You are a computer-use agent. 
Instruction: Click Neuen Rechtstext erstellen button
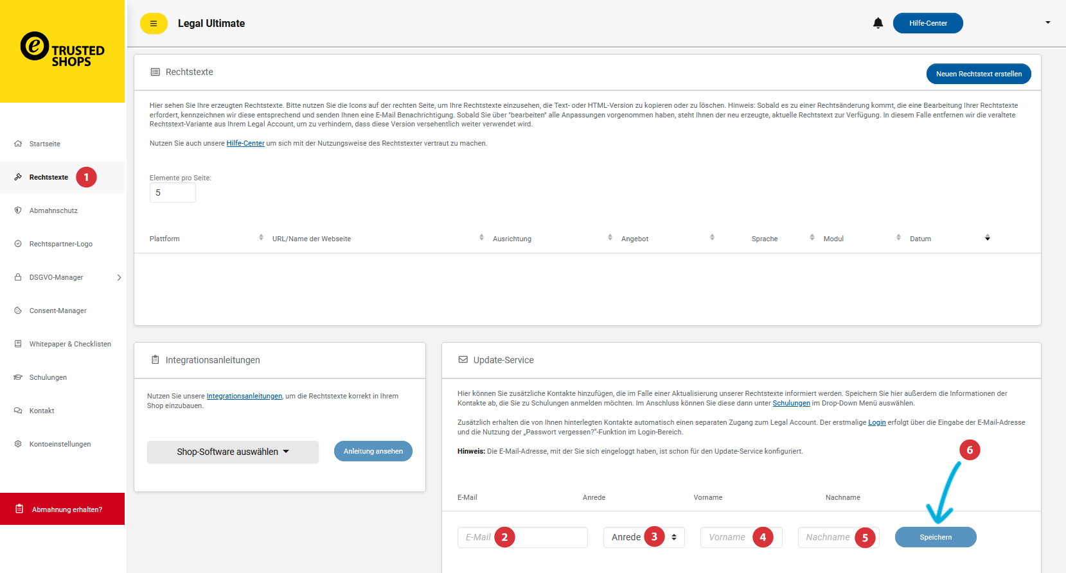(979, 74)
